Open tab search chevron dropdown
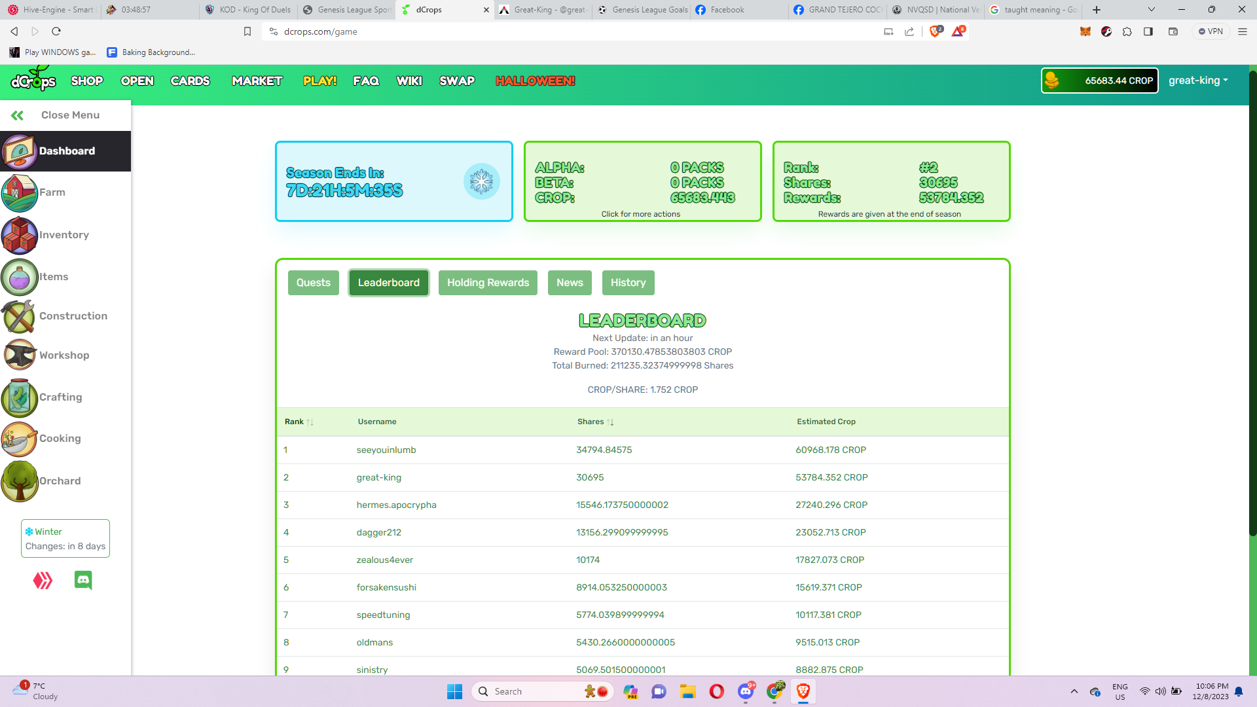The height and width of the screenshot is (707, 1257). [1152, 10]
